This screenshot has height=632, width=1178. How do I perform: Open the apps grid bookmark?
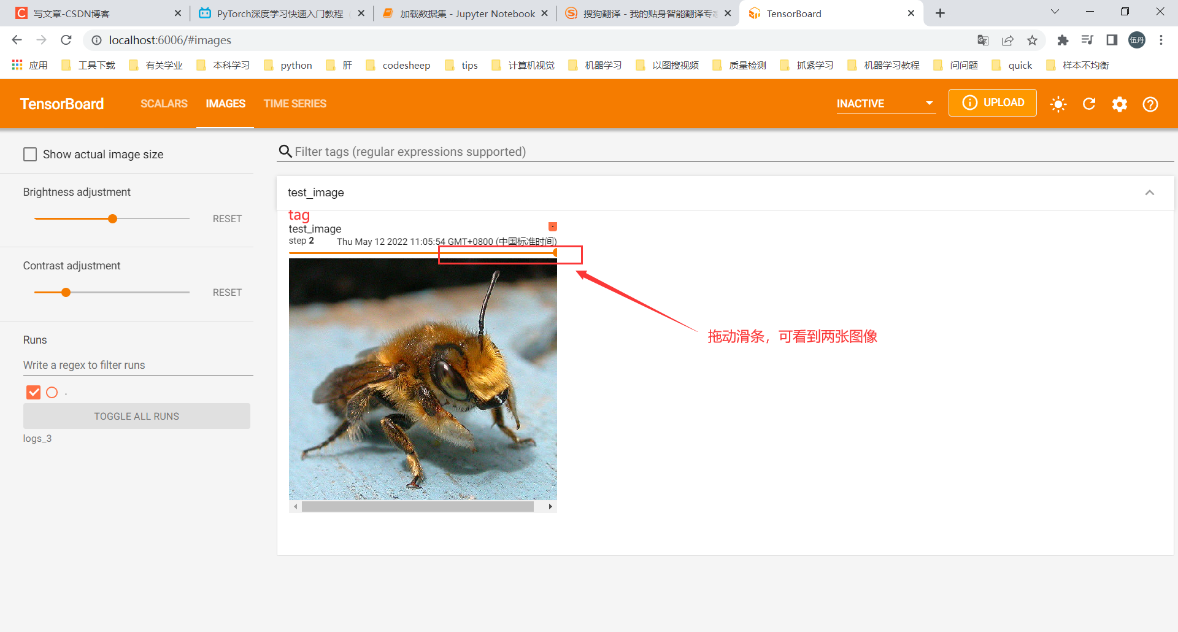(x=29, y=65)
